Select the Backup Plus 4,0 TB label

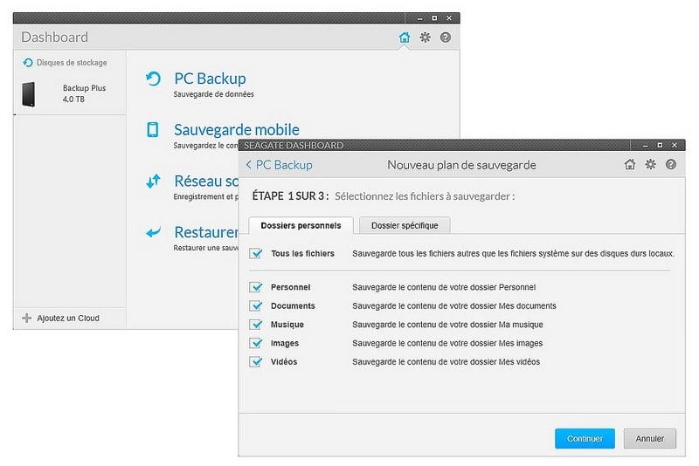(x=84, y=93)
